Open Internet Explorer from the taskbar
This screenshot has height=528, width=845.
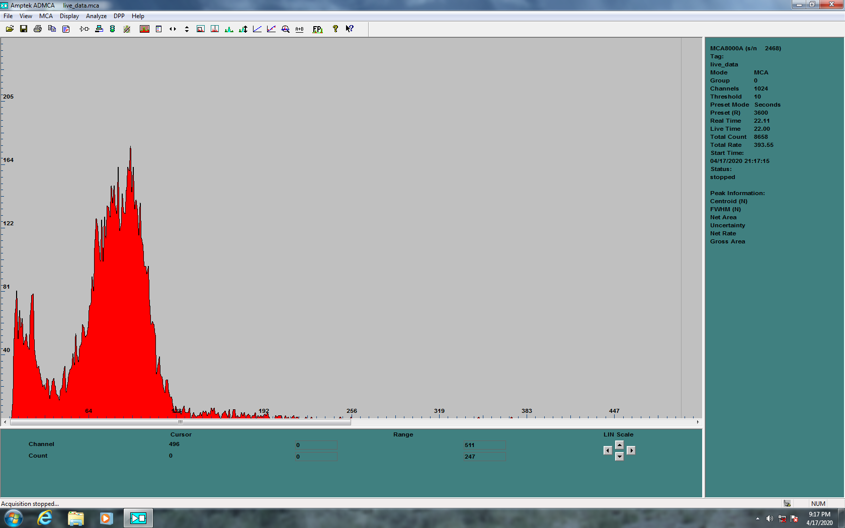45,518
